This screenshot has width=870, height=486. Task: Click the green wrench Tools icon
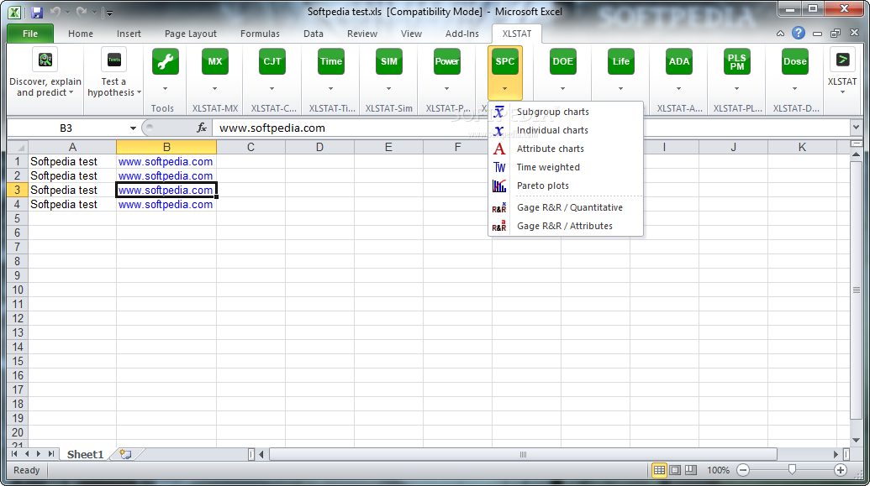click(x=166, y=61)
